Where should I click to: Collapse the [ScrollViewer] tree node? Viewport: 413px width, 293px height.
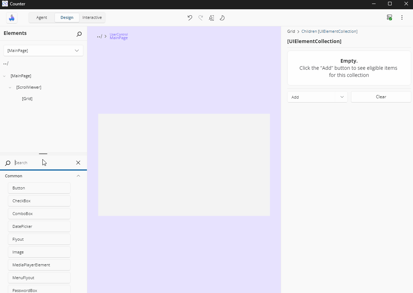(10, 87)
